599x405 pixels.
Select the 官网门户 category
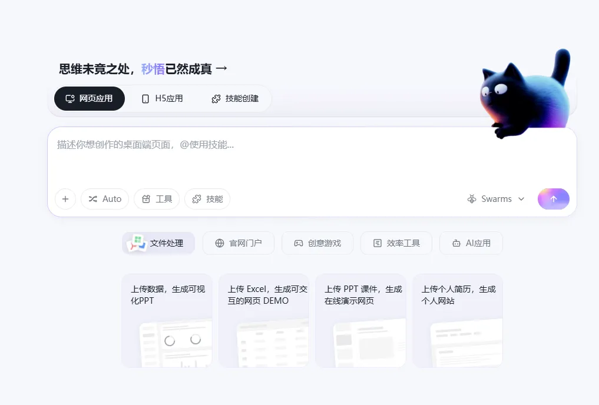pyautogui.click(x=239, y=243)
